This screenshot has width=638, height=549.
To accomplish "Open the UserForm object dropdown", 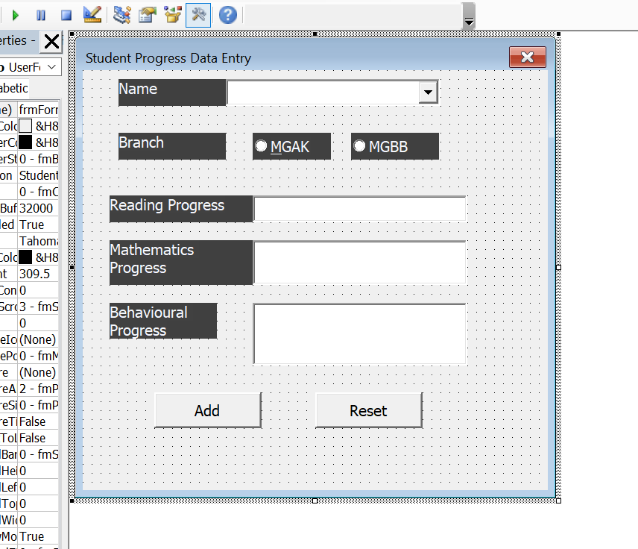I will (x=51, y=67).
